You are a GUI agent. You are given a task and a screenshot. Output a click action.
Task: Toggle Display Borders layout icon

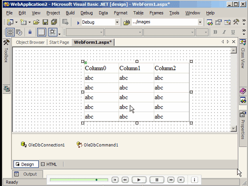[10, 32]
